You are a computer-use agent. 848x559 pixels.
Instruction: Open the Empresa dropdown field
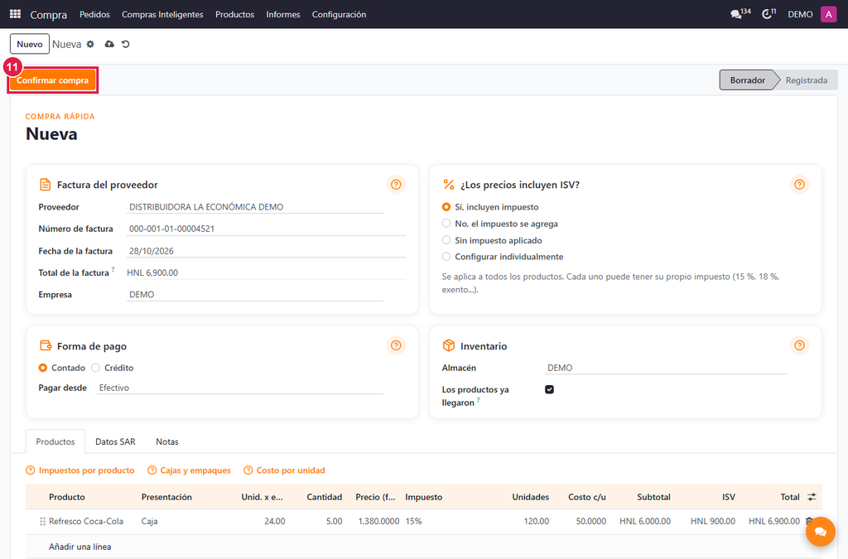(255, 295)
